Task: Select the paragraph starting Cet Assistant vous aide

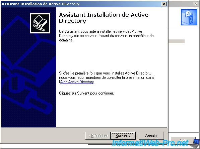Action: point(106,36)
